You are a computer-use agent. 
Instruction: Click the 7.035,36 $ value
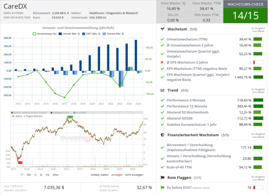54,187
